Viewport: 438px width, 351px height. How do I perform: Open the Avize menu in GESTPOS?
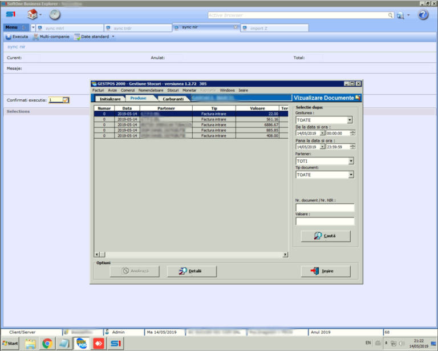click(112, 90)
